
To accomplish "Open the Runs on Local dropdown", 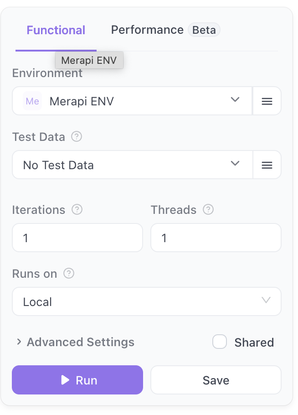I will pos(146,301).
